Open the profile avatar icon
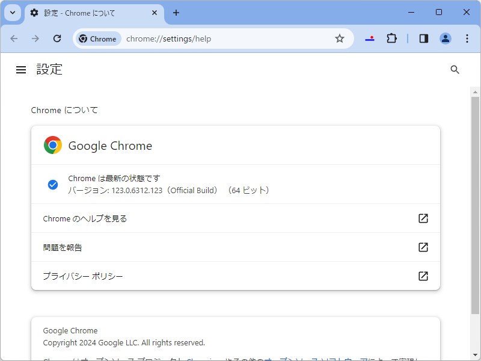481x361 pixels. (446, 38)
